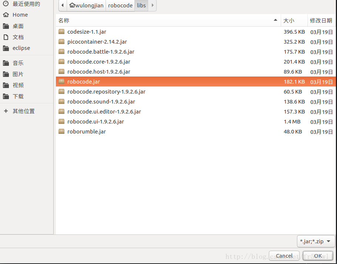Select the file name codesize-1.1.jar
This screenshot has width=337, height=264.
point(87,32)
